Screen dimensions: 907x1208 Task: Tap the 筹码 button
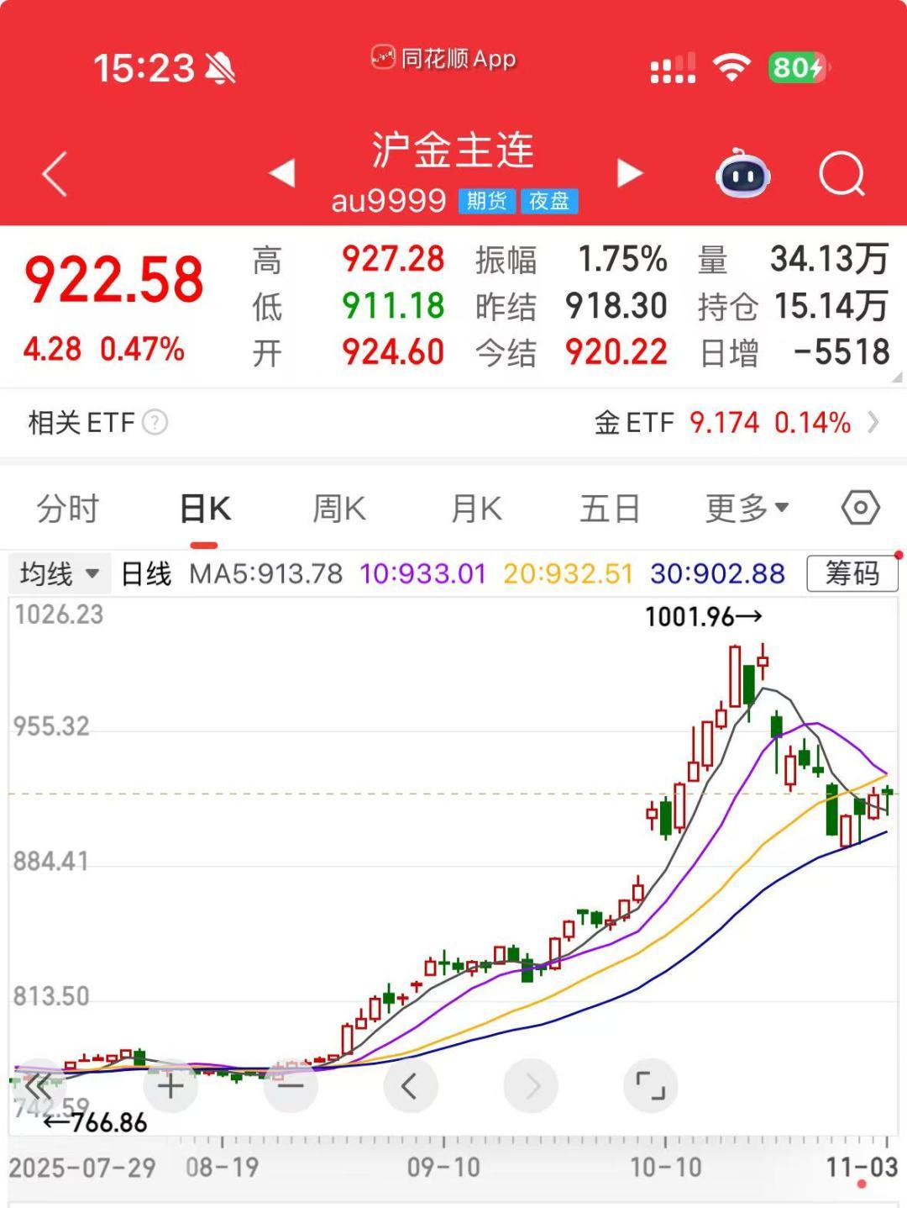click(x=851, y=574)
